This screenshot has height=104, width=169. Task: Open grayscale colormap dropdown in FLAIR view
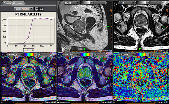(86, 3)
